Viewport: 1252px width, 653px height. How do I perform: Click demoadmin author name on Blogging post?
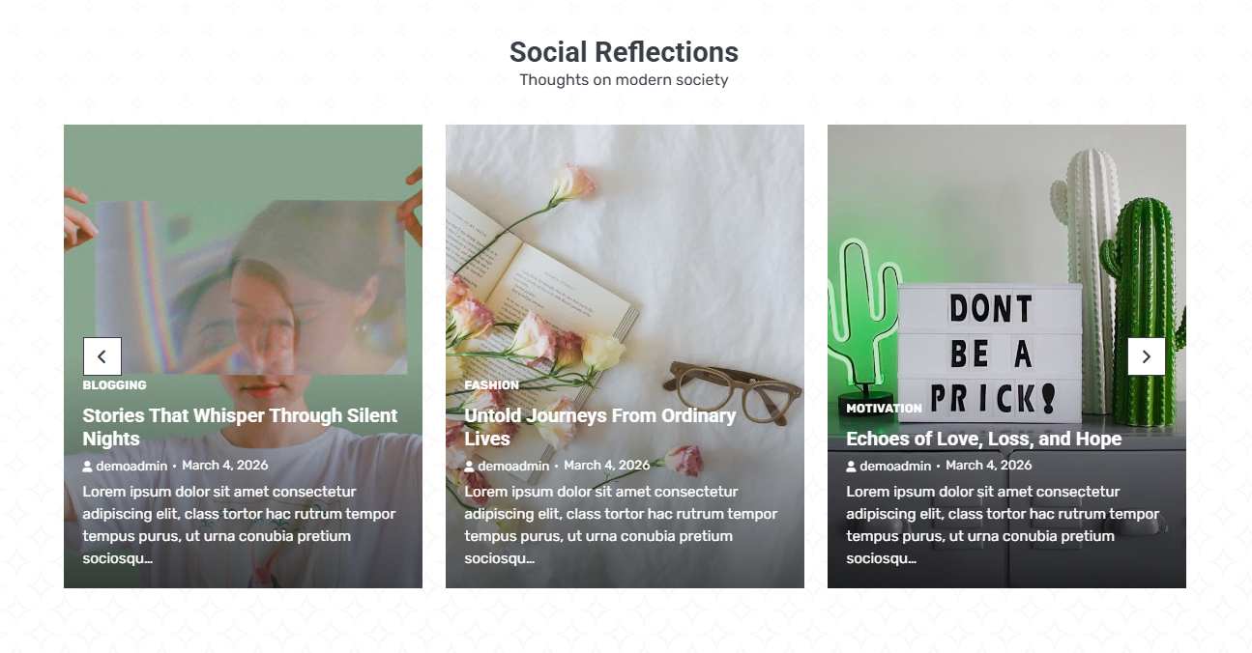click(131, 467)
